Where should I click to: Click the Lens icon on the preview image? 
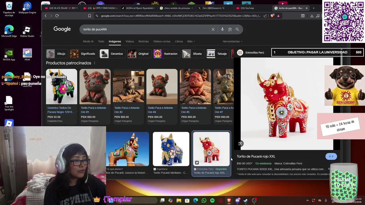[x=240, y=144]
